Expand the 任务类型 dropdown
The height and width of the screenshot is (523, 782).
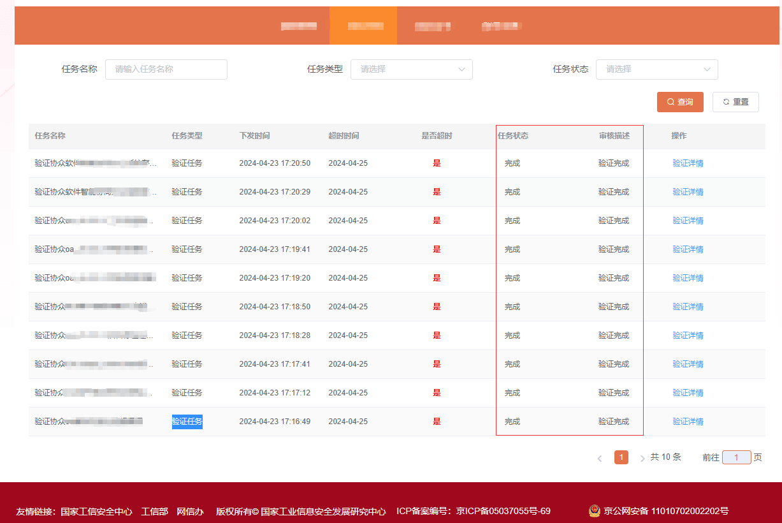point(411,70)
